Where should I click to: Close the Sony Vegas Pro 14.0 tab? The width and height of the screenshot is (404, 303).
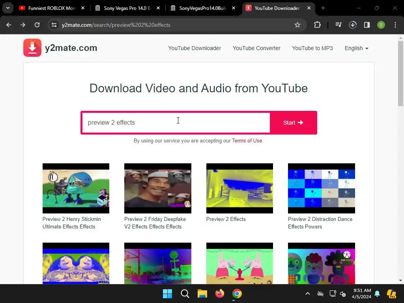point(158,8)
